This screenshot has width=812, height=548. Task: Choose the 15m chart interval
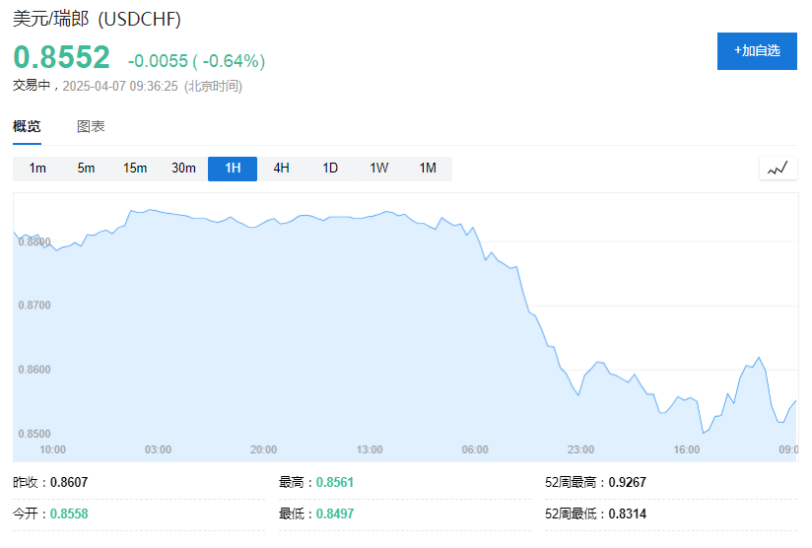(135, 169)
